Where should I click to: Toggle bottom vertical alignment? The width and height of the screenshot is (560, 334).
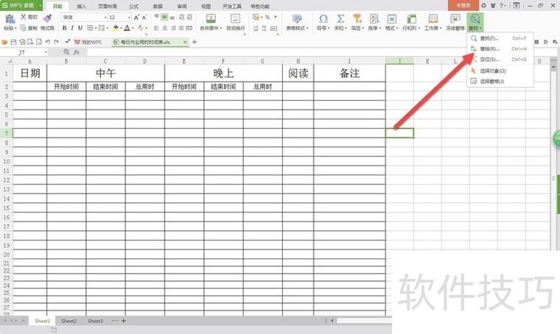[x=172, y=17]
